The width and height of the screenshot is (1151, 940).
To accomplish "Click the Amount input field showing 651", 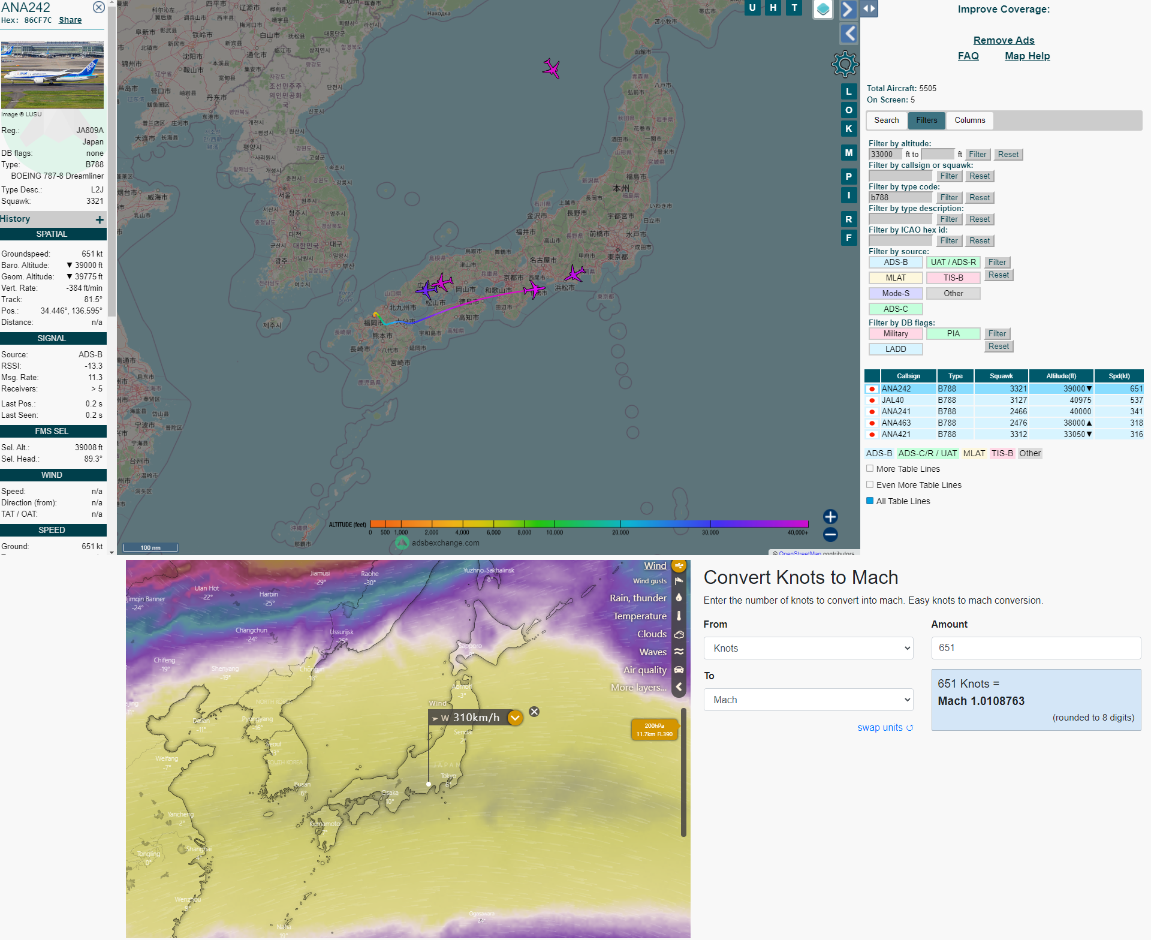I will point(1036,648).
